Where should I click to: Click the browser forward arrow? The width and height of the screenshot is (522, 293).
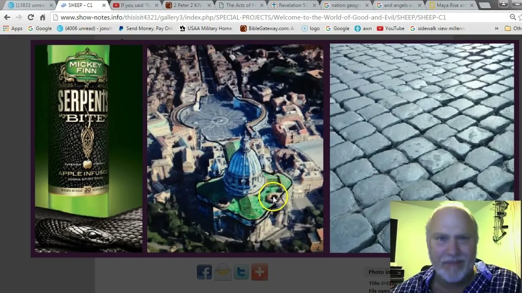19,17
